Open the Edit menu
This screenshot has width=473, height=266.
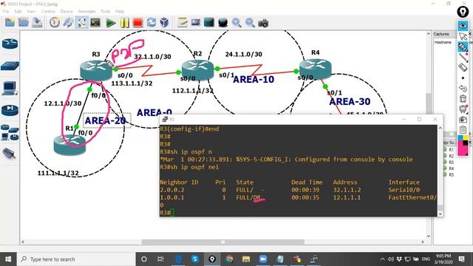[x=18, y=11]
